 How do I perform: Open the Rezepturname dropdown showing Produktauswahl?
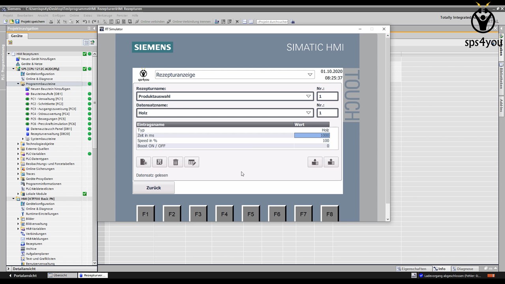pyautogui.click(x=308, y=96)
